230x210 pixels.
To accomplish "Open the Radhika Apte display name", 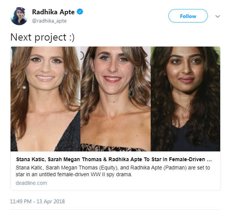I will tap(53, 12).
